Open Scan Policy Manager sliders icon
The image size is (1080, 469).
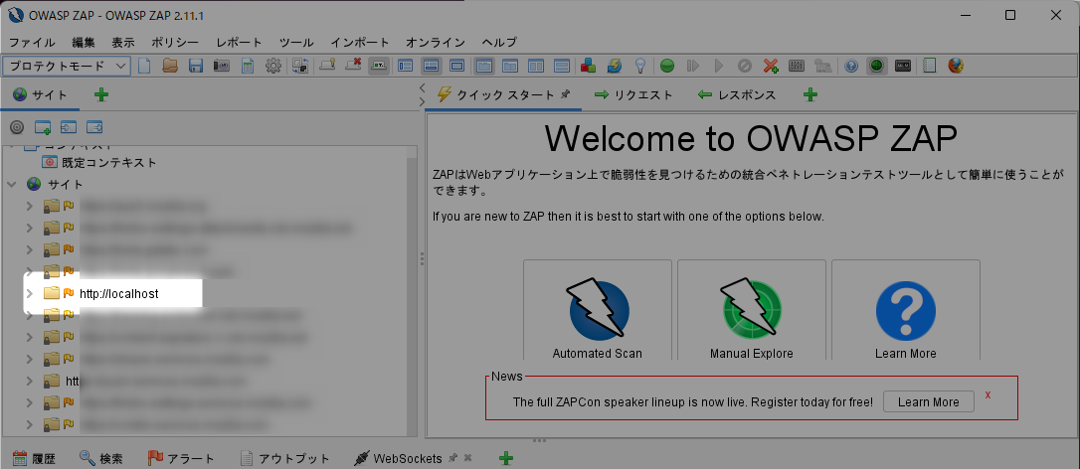pyautogui.click(x=797, y=67)
